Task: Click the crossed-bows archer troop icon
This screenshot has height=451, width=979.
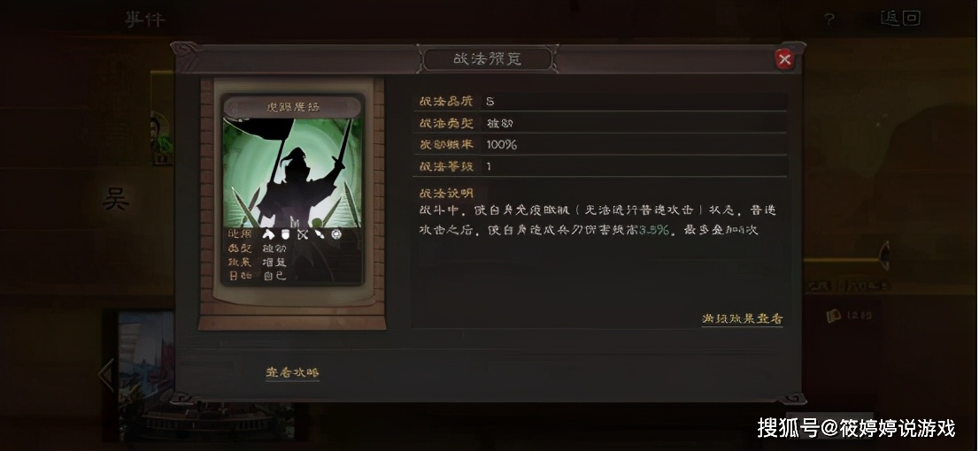Action: point(303,234)
